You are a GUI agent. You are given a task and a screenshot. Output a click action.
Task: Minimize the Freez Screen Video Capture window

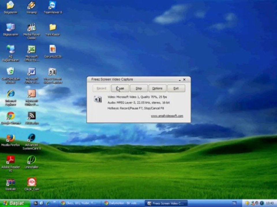point(180,80)
